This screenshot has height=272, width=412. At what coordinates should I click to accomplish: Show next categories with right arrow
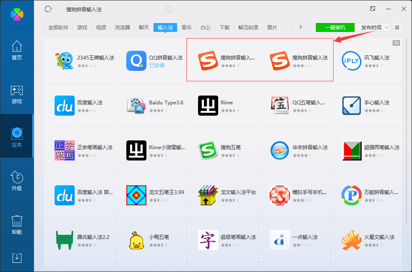click(301, 27)
